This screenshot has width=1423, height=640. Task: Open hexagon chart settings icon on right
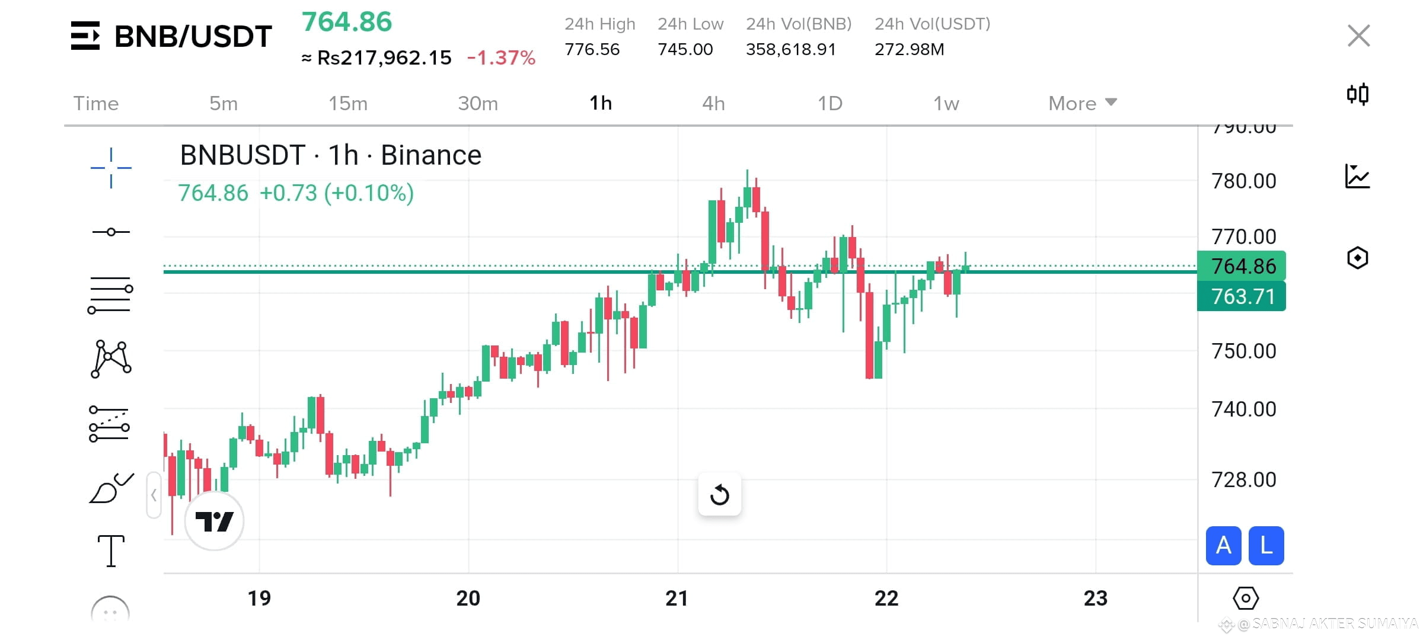[1357, 258]
